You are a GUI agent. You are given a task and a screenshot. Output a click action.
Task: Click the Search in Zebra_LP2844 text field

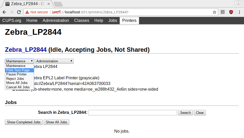tap(133, 113)
